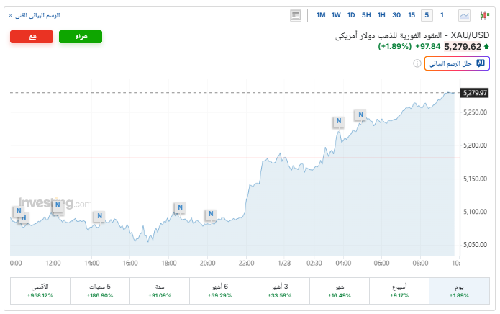Select the 1M timeframe interval
This screenshot has height=314, width=500.
(x=321, y=15)
